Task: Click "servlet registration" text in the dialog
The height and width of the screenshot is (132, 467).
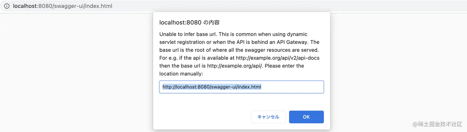Action: 182,42
